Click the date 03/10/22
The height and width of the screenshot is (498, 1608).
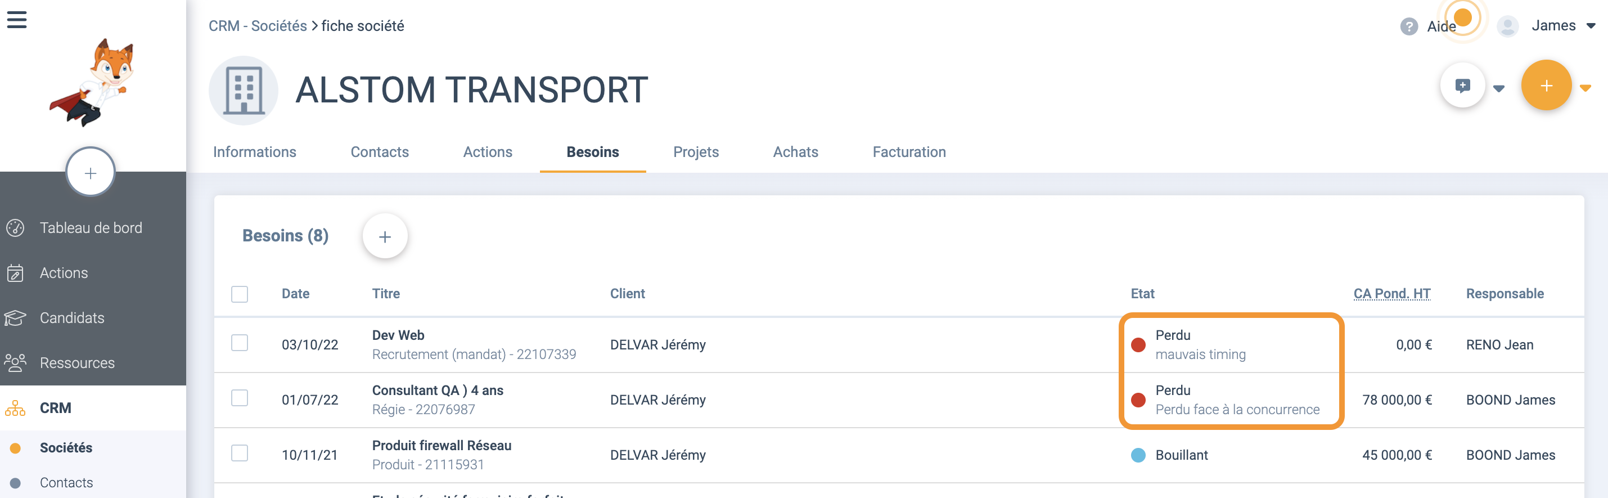tap(309, 345)
